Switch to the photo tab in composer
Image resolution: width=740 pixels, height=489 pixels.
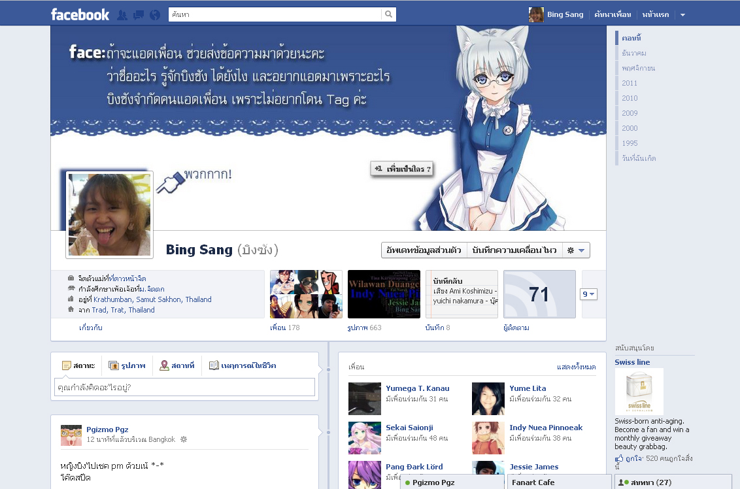pos(127,365)
